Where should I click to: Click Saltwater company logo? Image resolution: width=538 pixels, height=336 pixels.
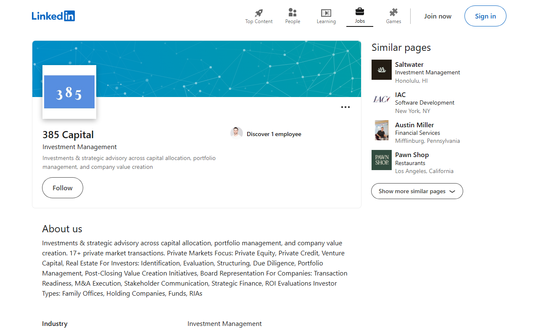pyautogui.click(x=382, y=70)
